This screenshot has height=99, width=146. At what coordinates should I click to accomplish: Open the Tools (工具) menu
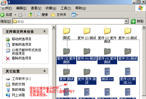66,8
